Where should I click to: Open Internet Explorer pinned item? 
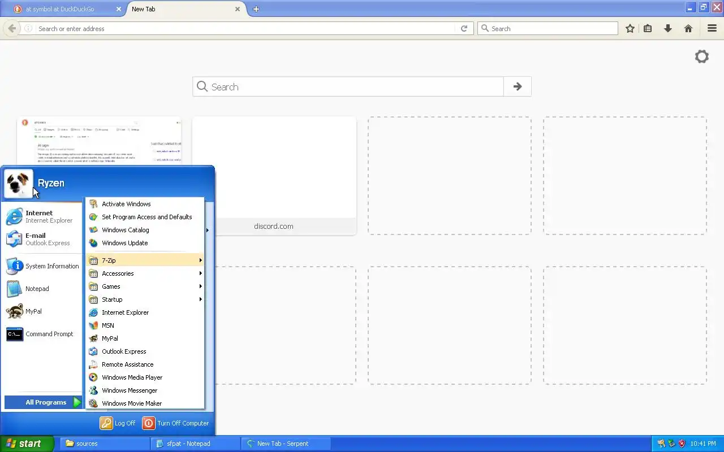click(42, 216)
